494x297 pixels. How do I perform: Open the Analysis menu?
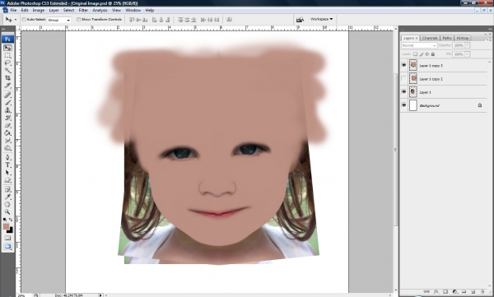[100, 10]
